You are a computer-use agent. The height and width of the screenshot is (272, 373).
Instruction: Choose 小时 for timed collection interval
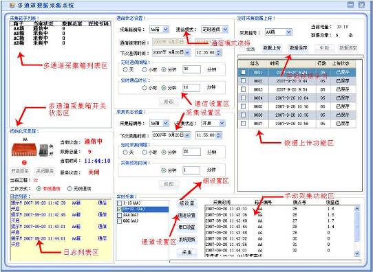pyautogui.click(x=145, y=152)
